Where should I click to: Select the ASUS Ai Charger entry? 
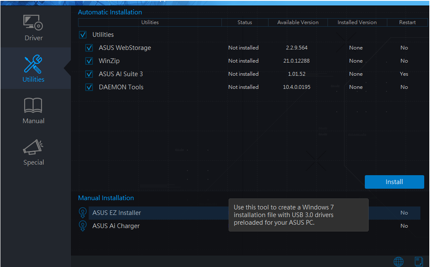pyautogui.click(x=116, y=226)
